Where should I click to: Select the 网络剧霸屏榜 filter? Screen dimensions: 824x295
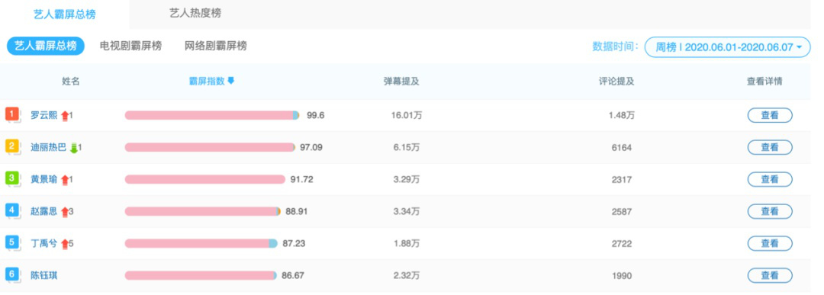[215, 46]
